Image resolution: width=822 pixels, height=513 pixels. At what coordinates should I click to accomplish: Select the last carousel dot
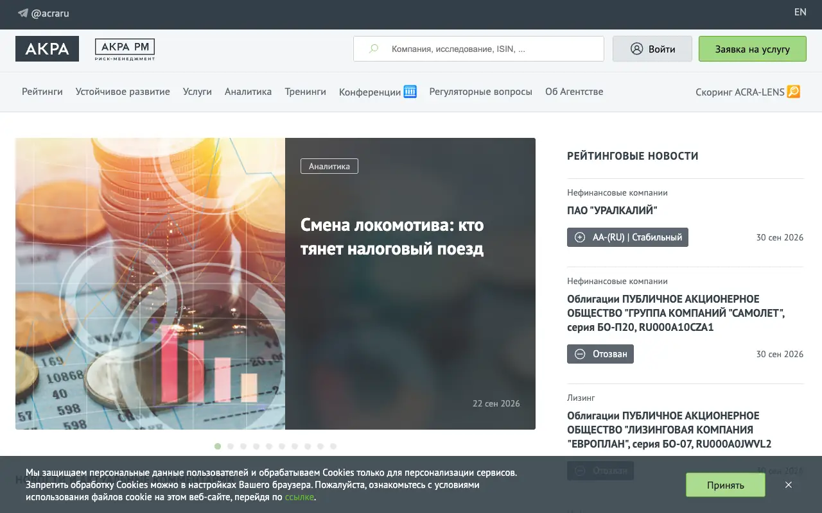333,446
